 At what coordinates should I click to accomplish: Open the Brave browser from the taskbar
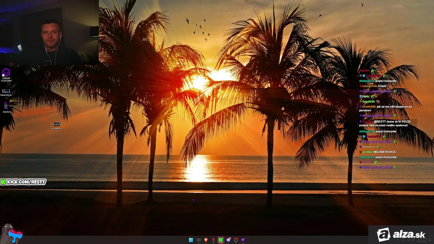click(x=206, y=240)
